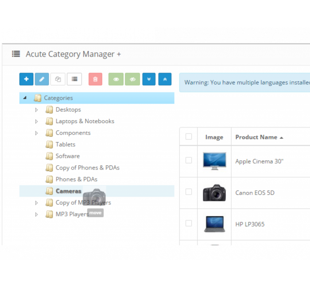Click the green eye enable button
The image size is (310, 288).
pyautogui.click(x=116, y=79)
